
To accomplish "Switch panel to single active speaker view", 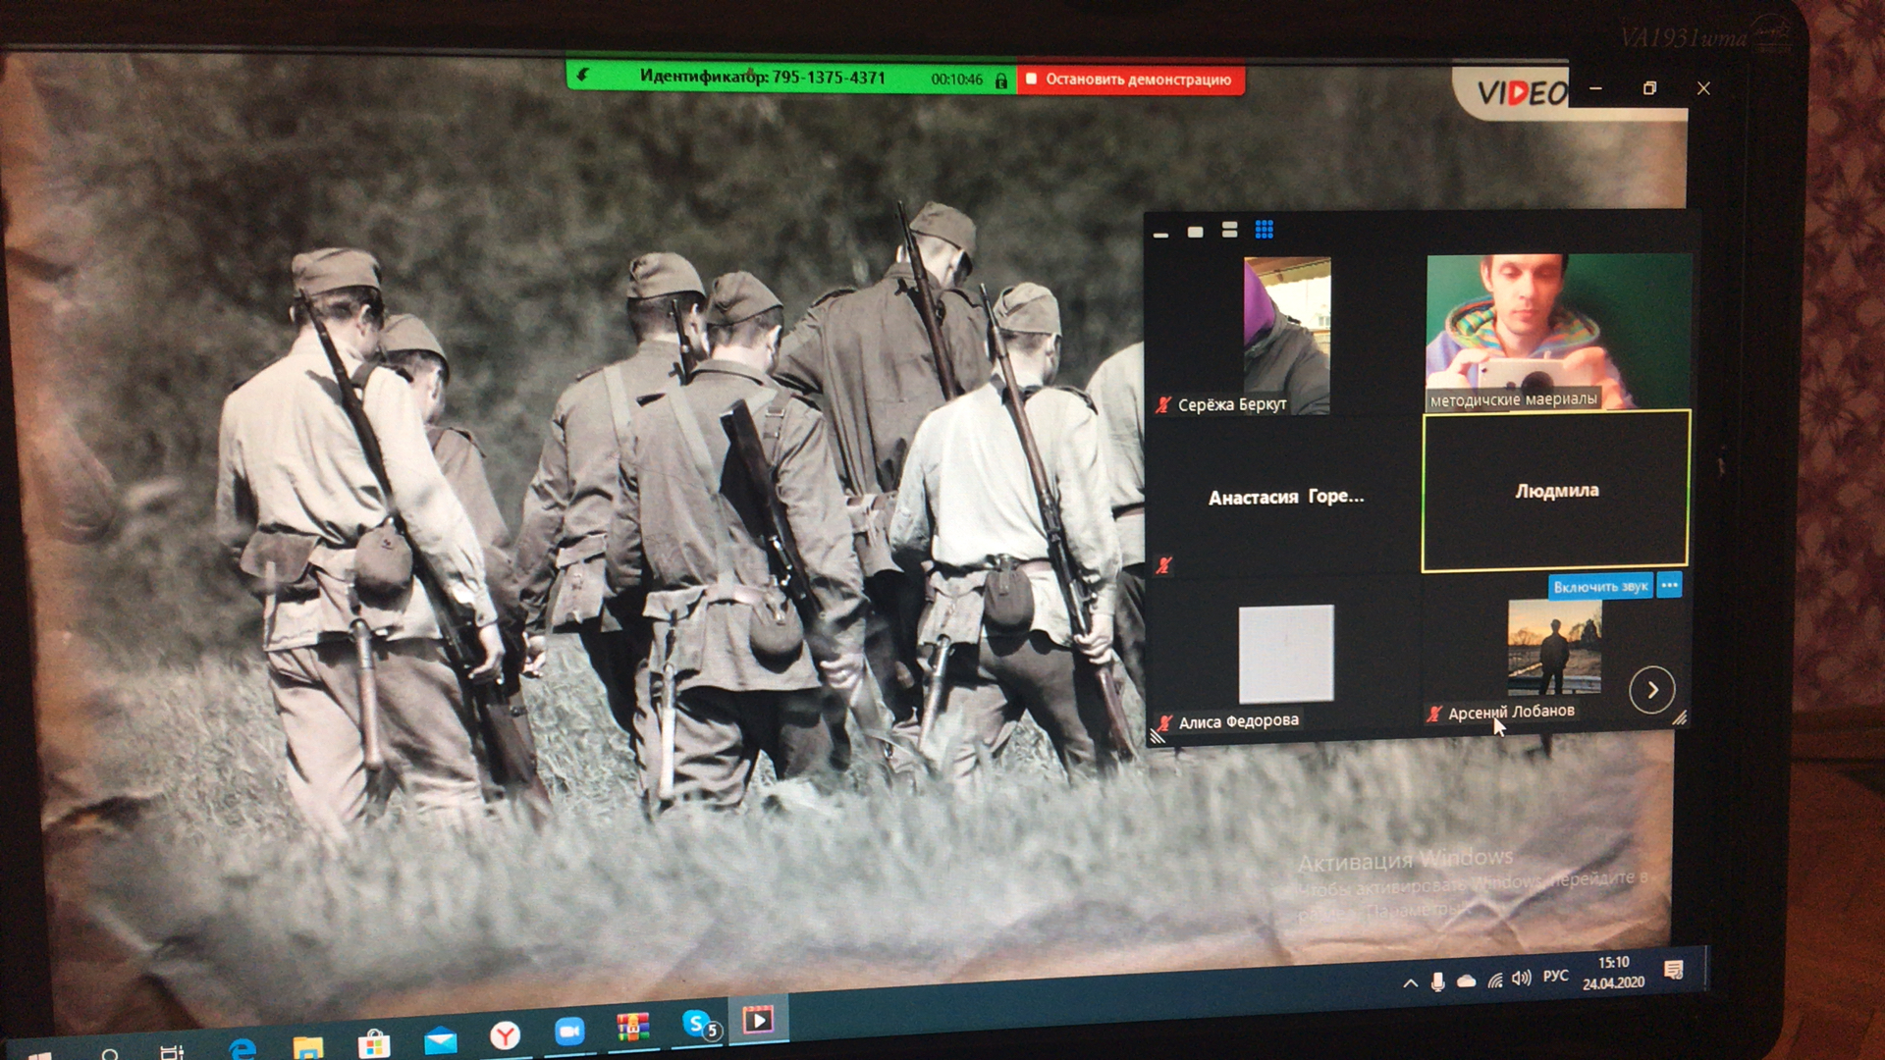I will coord(1195,232).
